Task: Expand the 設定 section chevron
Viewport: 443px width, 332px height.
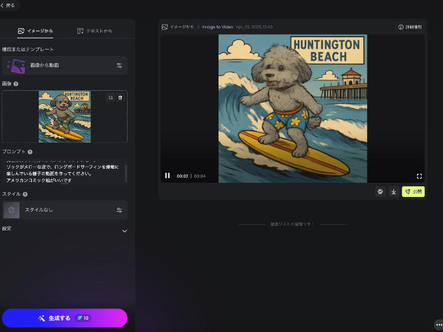Action: [124, 231]
